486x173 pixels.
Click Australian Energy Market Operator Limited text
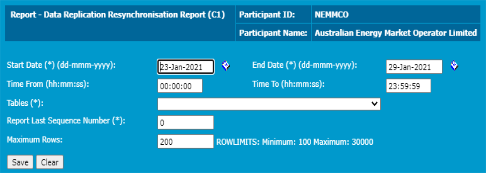coord(395,33)
